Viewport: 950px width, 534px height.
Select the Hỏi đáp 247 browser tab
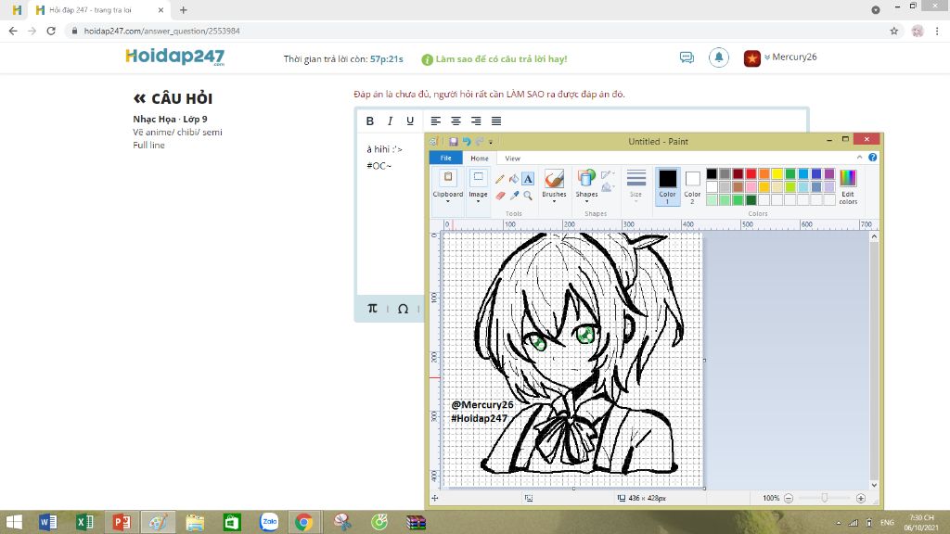coord(99,10)
